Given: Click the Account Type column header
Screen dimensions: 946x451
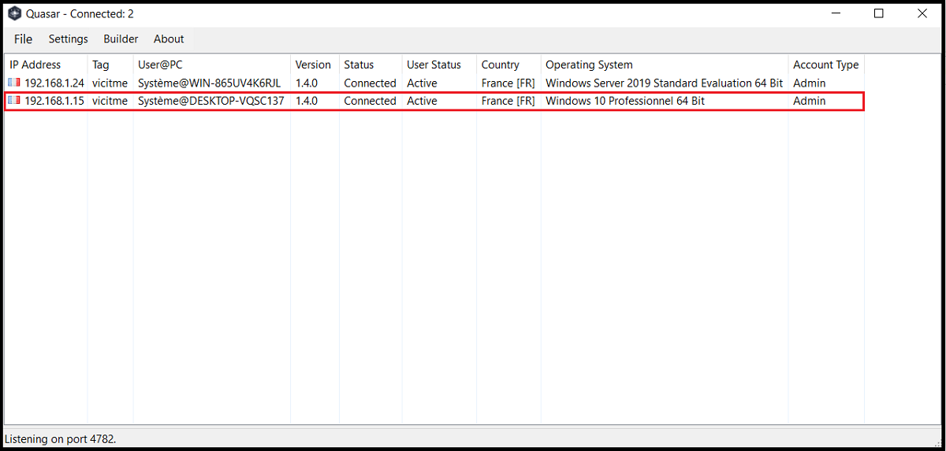Looking at the screenshot, I should [x=825, y=65].
